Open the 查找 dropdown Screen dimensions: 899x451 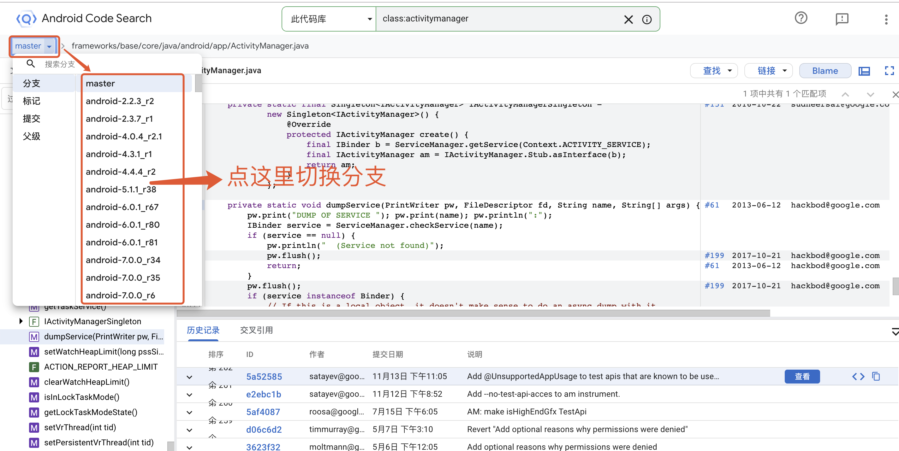pyautogui.click(x=713, y=71)
